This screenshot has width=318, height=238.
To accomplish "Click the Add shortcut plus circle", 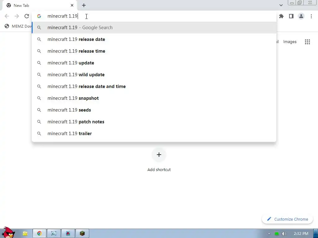I will pos(159,155).
